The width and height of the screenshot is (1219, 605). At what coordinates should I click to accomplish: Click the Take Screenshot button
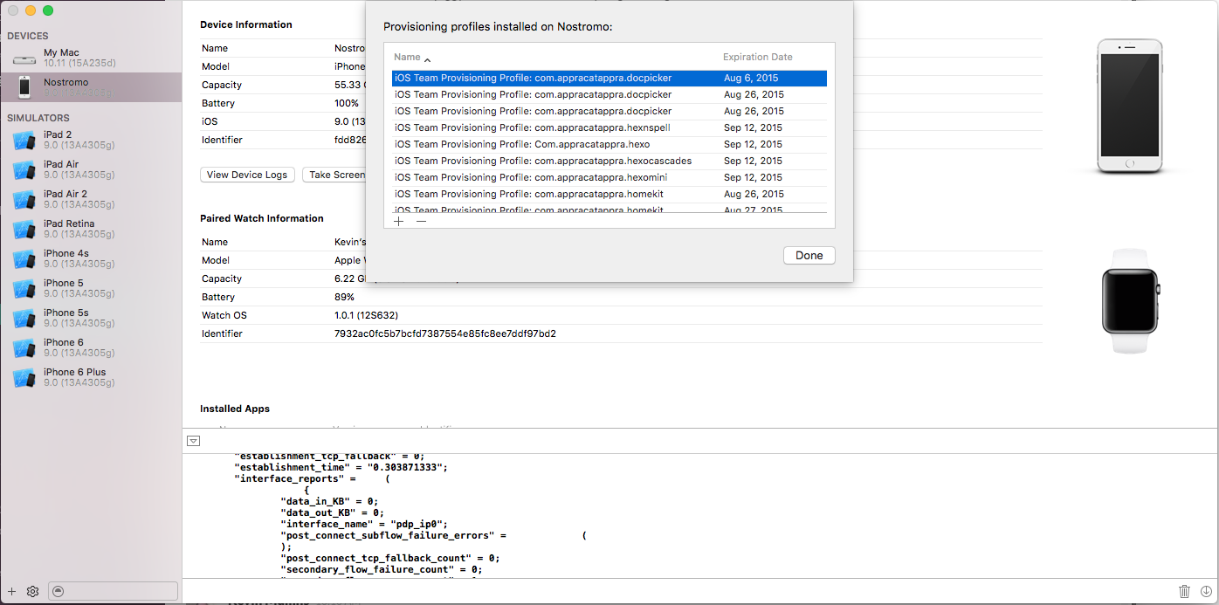click(340, 175)
